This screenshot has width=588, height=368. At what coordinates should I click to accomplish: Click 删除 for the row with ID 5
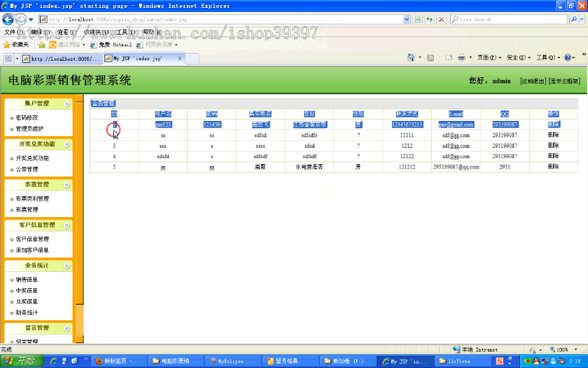click(x=553, y=167)
